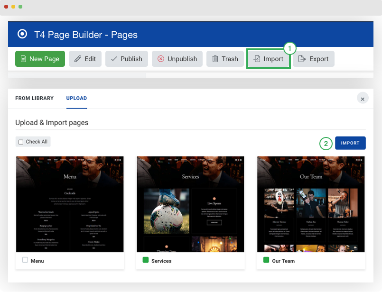Viewport: 382px width, 292px height.
Task: Click the T4 Page Builder logo icon
Action: [x=22, y=34]
